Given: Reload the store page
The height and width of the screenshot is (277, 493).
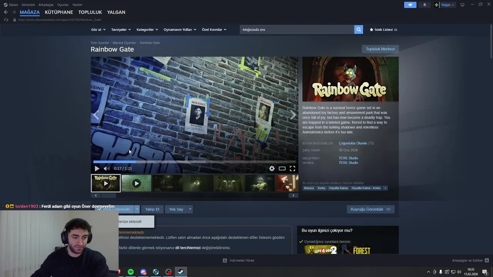Looking at the screenshot, I should pyautogui.click(x=6, y=20).
